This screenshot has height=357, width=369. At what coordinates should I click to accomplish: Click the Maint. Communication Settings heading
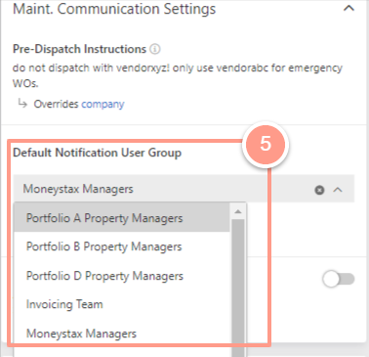tap(114, 9)
